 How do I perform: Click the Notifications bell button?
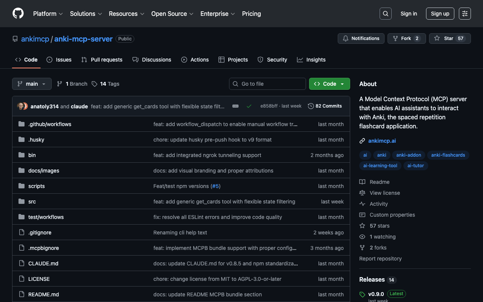click(361, 39)
